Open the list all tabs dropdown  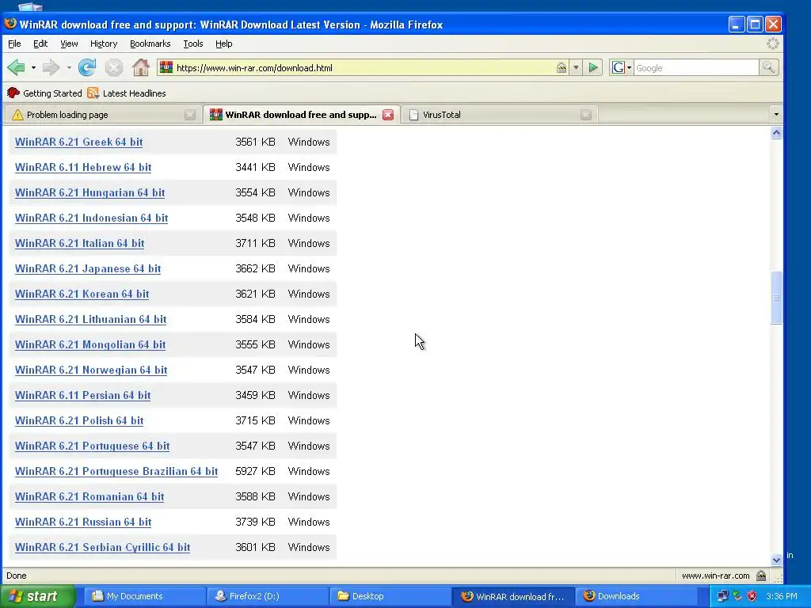click(776, 114)
